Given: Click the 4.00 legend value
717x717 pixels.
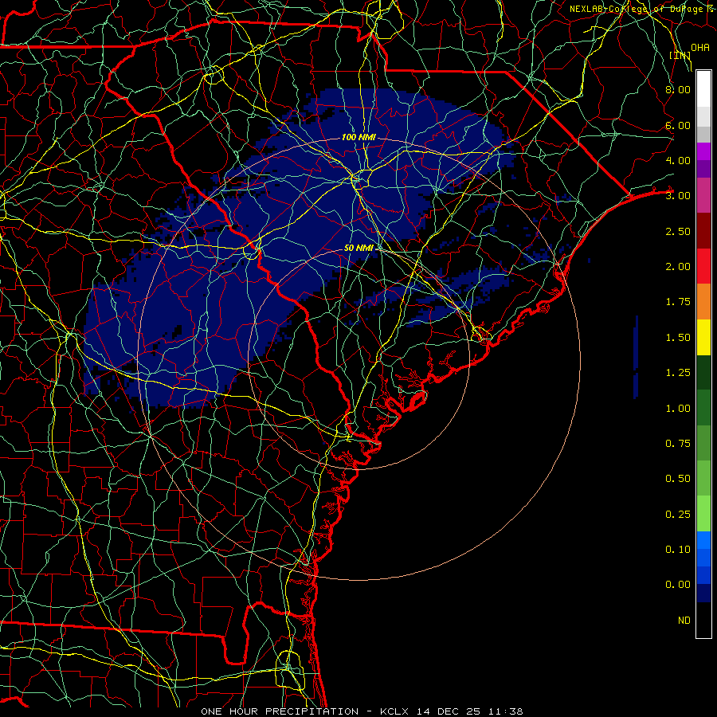Looking at the screenshot, I should (x=678, y=160).
